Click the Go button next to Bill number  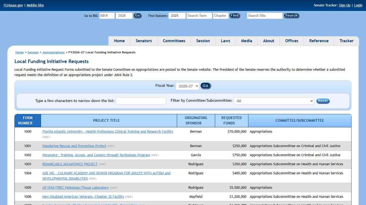pos(137,15)
